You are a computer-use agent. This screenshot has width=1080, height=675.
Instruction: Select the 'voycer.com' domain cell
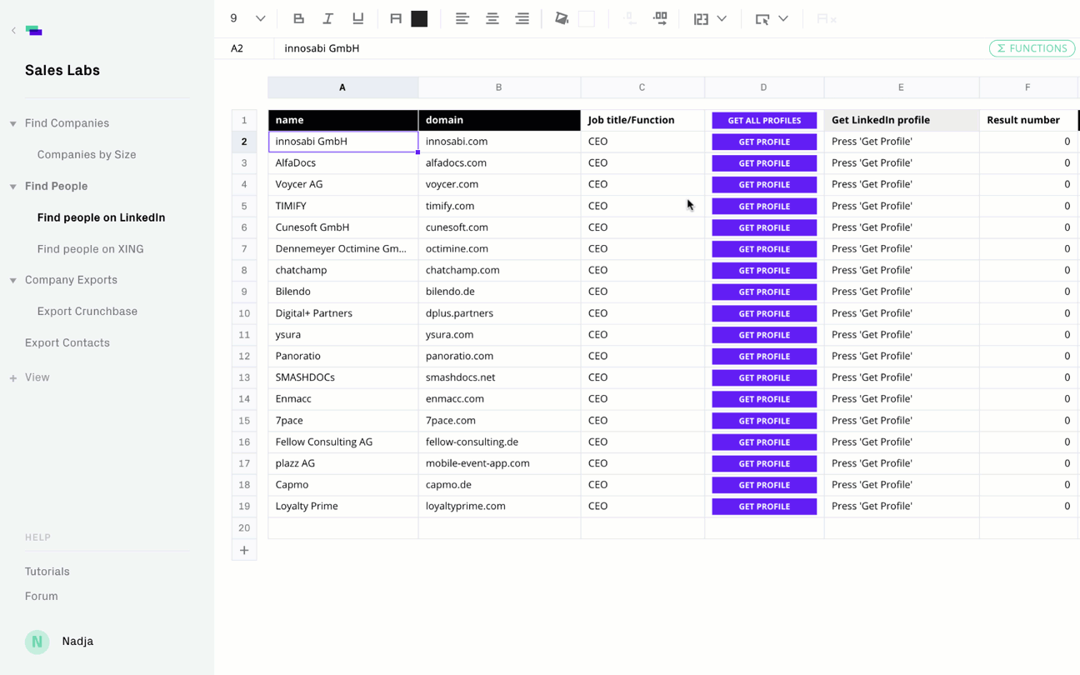499,184
